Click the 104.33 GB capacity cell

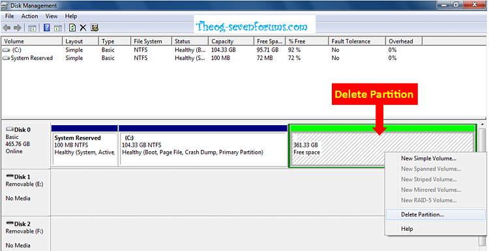coord(223,50)
